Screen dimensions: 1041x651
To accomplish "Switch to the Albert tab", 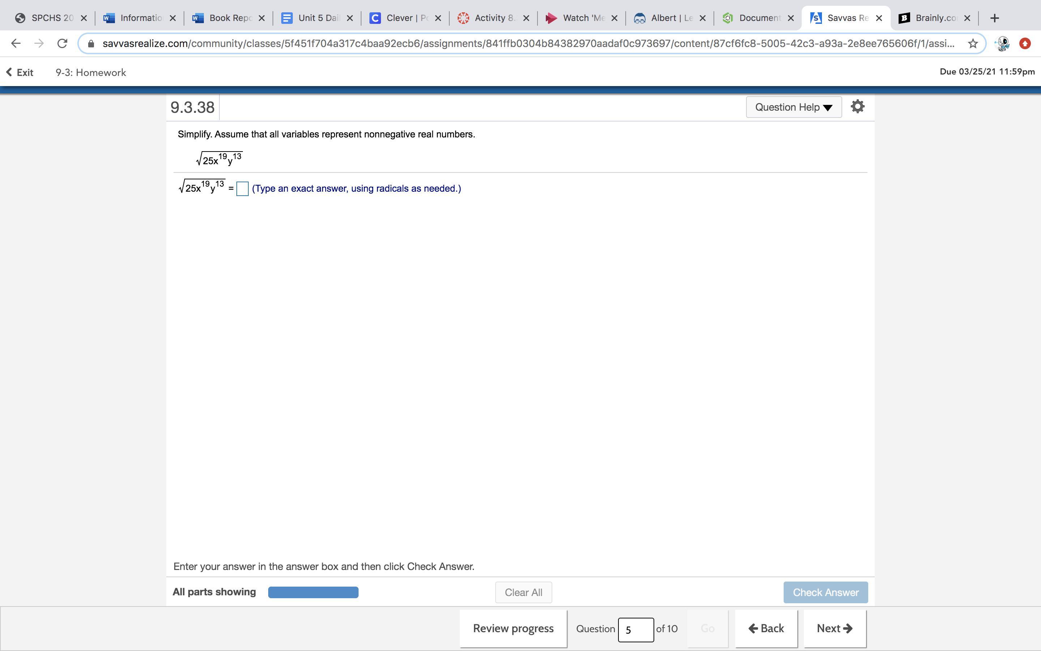I will tap(665, 18).
